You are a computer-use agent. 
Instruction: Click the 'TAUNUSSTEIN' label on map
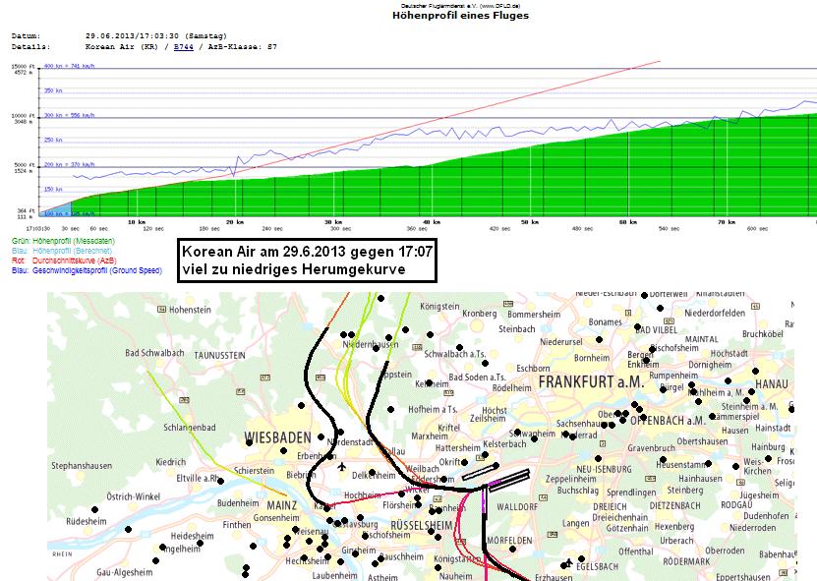coord(219,355)
